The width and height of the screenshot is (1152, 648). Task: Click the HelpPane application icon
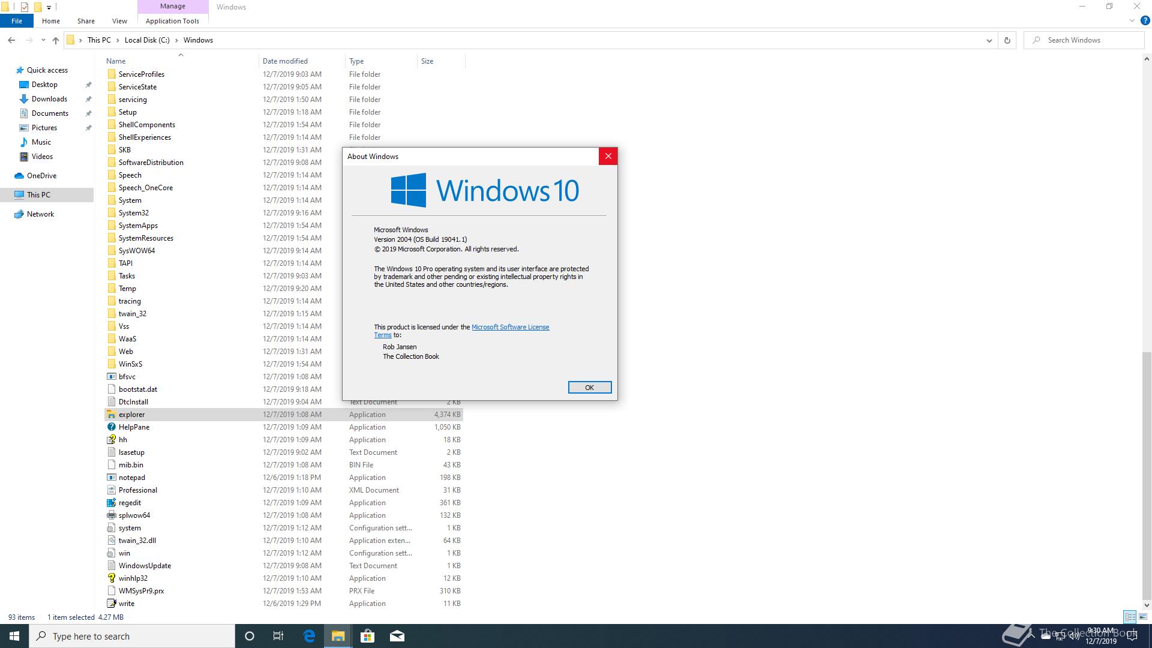click(111, 427)
